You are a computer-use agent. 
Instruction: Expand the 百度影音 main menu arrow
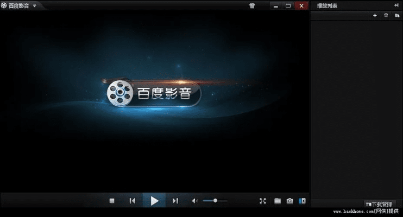pyautogui.click(x=35, y=6)
